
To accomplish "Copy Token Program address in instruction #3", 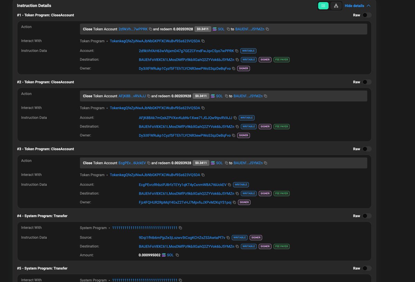I will [x=203, y=175].
